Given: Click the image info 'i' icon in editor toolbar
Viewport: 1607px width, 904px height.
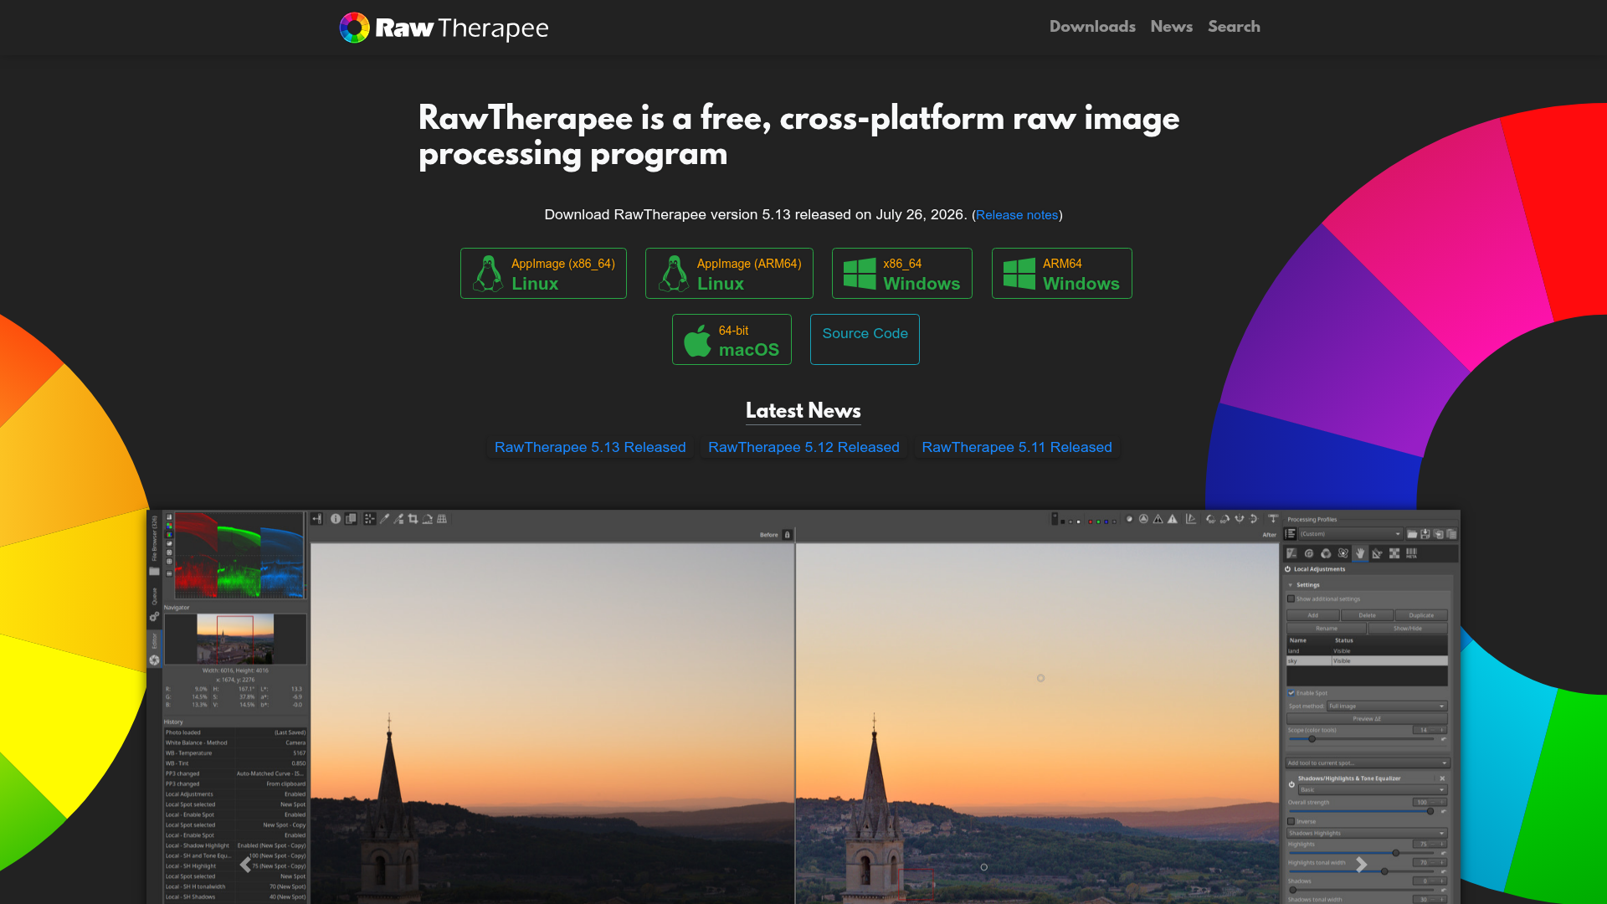Looking at the screenshot, I should [x=336, y=519].
